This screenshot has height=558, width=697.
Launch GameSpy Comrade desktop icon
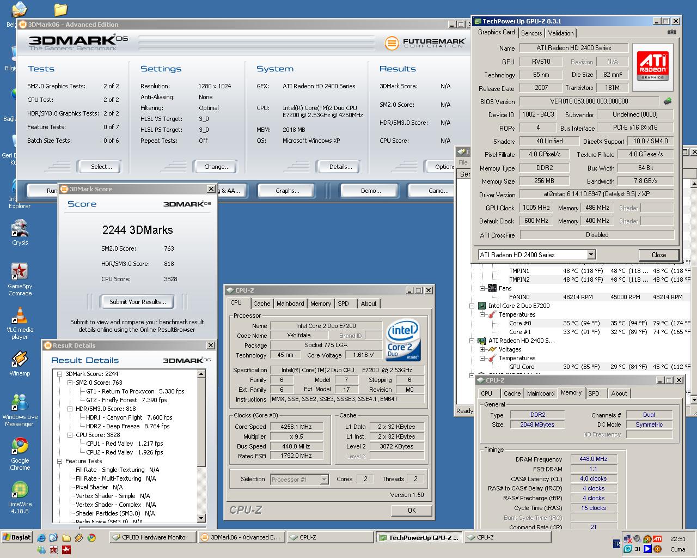coord(20,279)
